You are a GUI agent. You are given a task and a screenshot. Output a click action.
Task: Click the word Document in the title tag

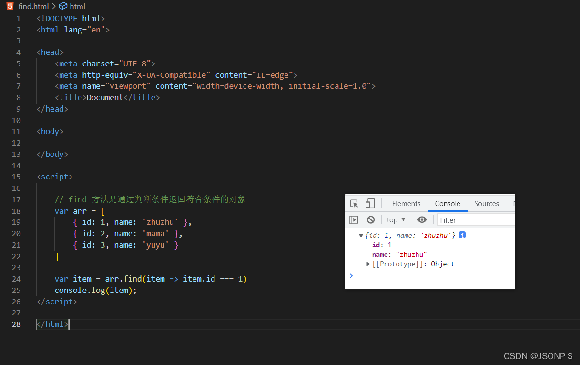coord(105,97)
